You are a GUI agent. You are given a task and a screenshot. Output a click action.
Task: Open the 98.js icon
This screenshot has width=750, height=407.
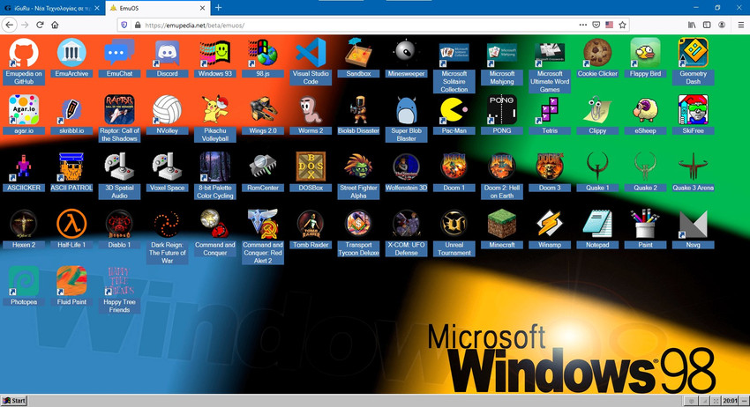(263, 53)
